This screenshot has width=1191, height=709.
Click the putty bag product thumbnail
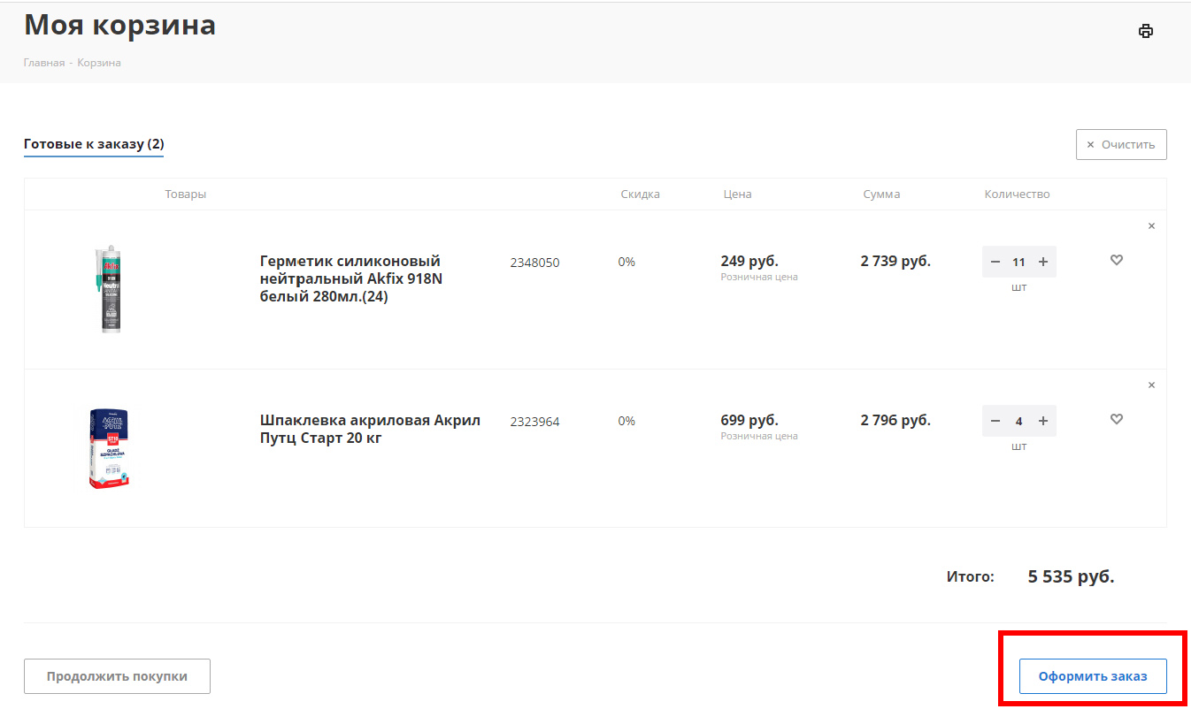tap(109, 448)
